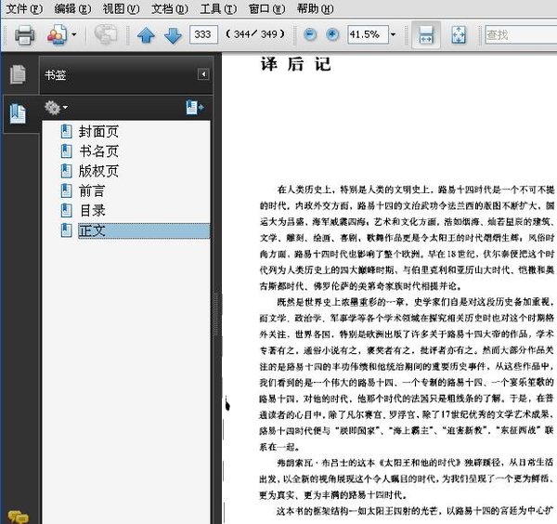Click the new bookmark icon
The width and height of the screenshot is (557, 524).
click(x=194, y=109)
